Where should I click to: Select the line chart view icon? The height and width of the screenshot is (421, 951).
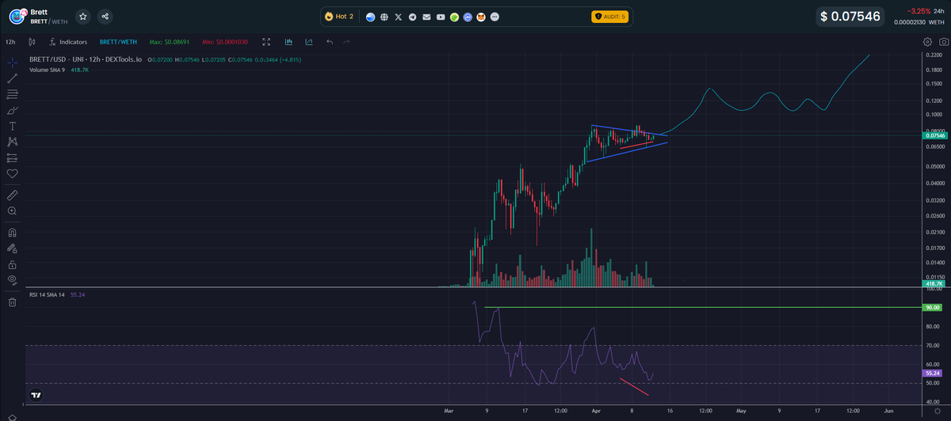pos(308,42)
